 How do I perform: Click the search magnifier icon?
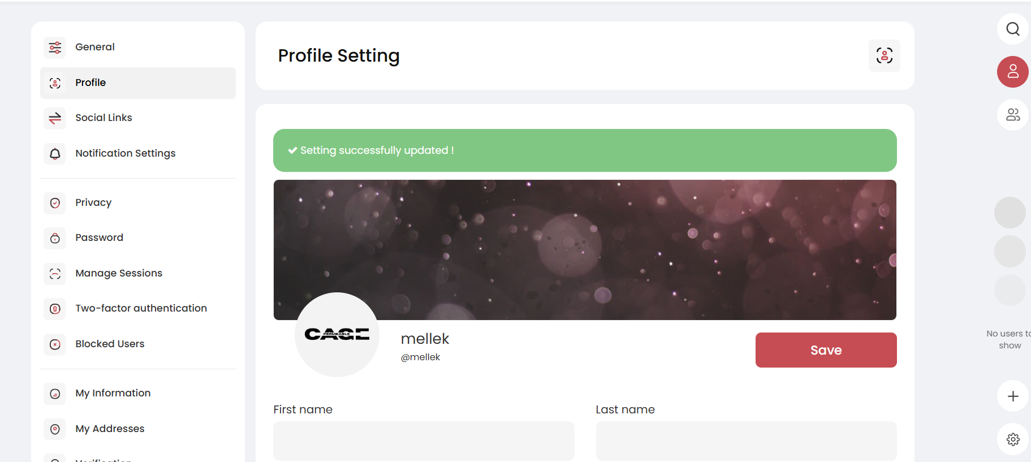1012,29
